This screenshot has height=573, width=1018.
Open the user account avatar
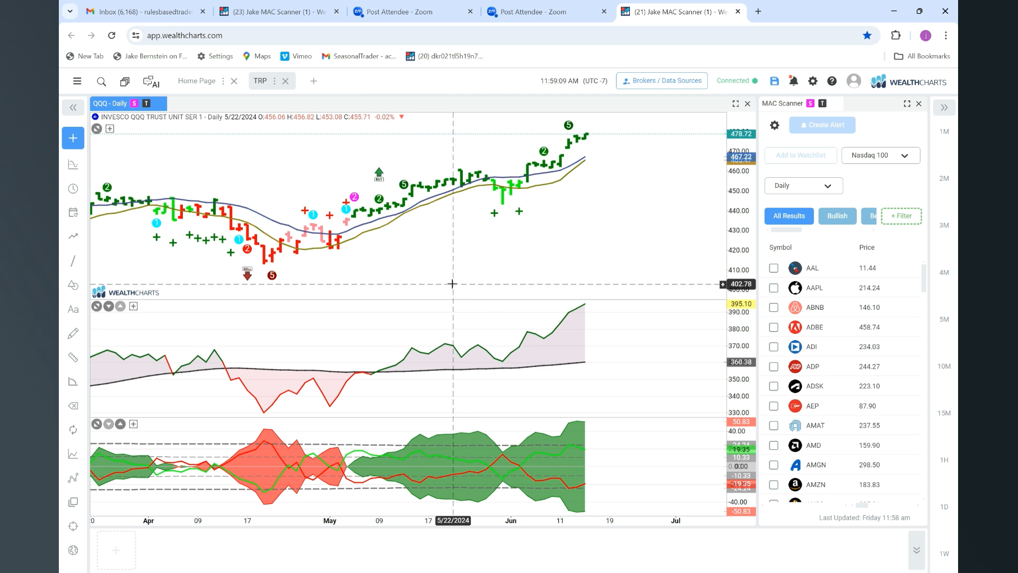[854, 81]
